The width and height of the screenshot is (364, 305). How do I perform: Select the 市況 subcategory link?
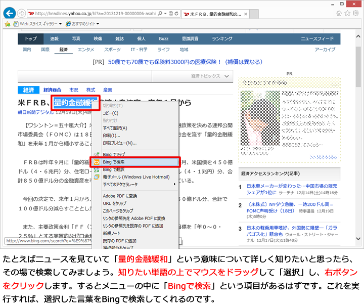74,90
